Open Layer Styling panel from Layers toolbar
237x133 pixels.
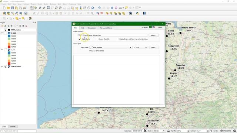pyautogui.click(x=2, y=26)
